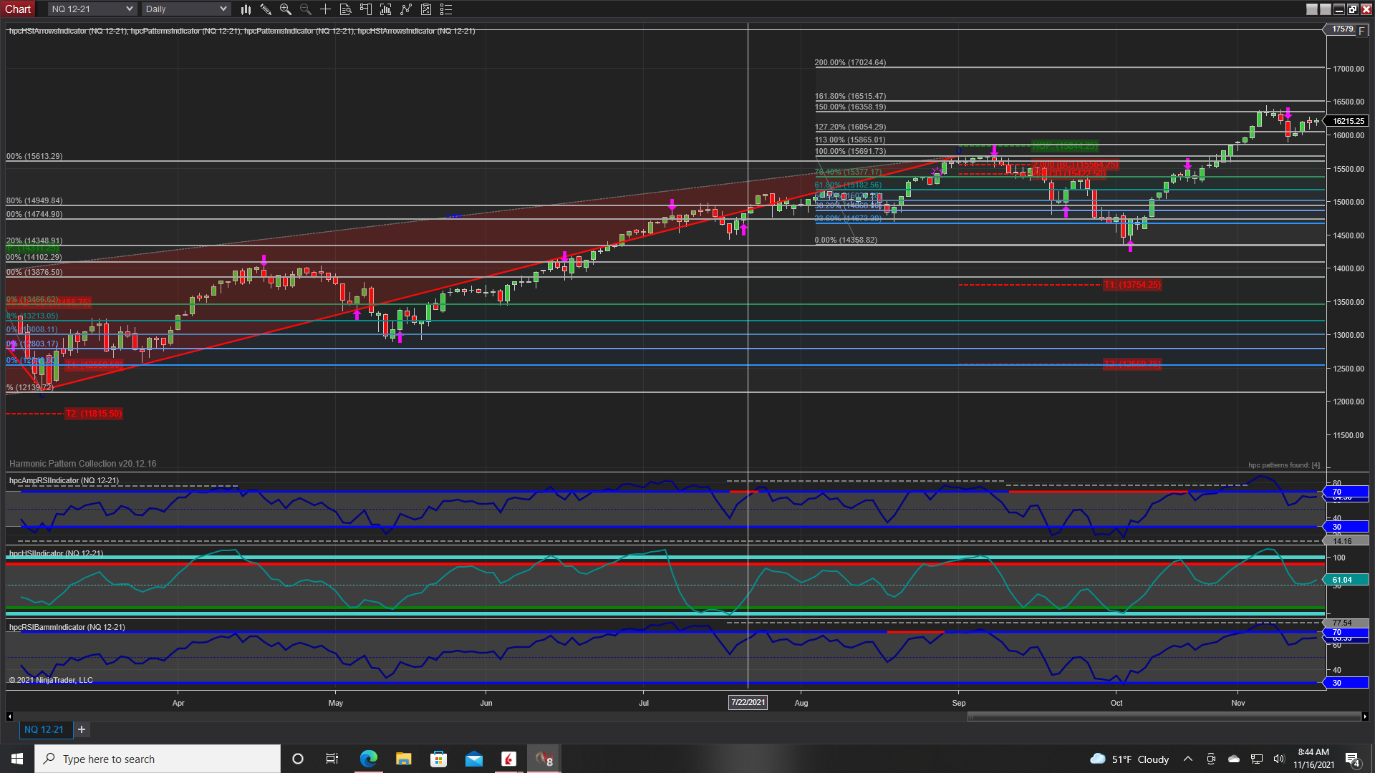Click the zoom out magnifier icon
1375x773 pixels.
[306, 9]
